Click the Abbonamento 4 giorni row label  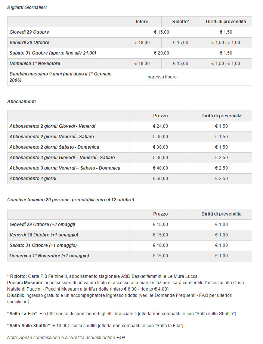click(x=33, y=179)
